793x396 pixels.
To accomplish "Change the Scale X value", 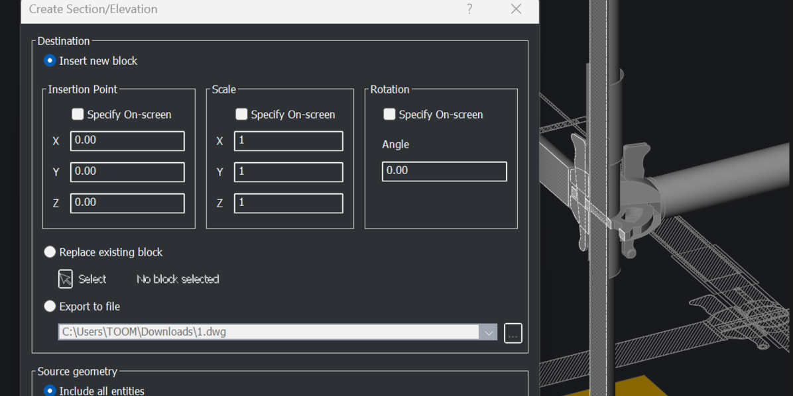I will coord(288,140).
